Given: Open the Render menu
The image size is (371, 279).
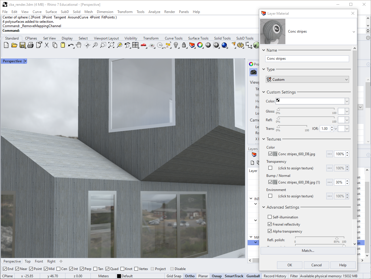Looking at the screenshot, I should tap(170, 12).
